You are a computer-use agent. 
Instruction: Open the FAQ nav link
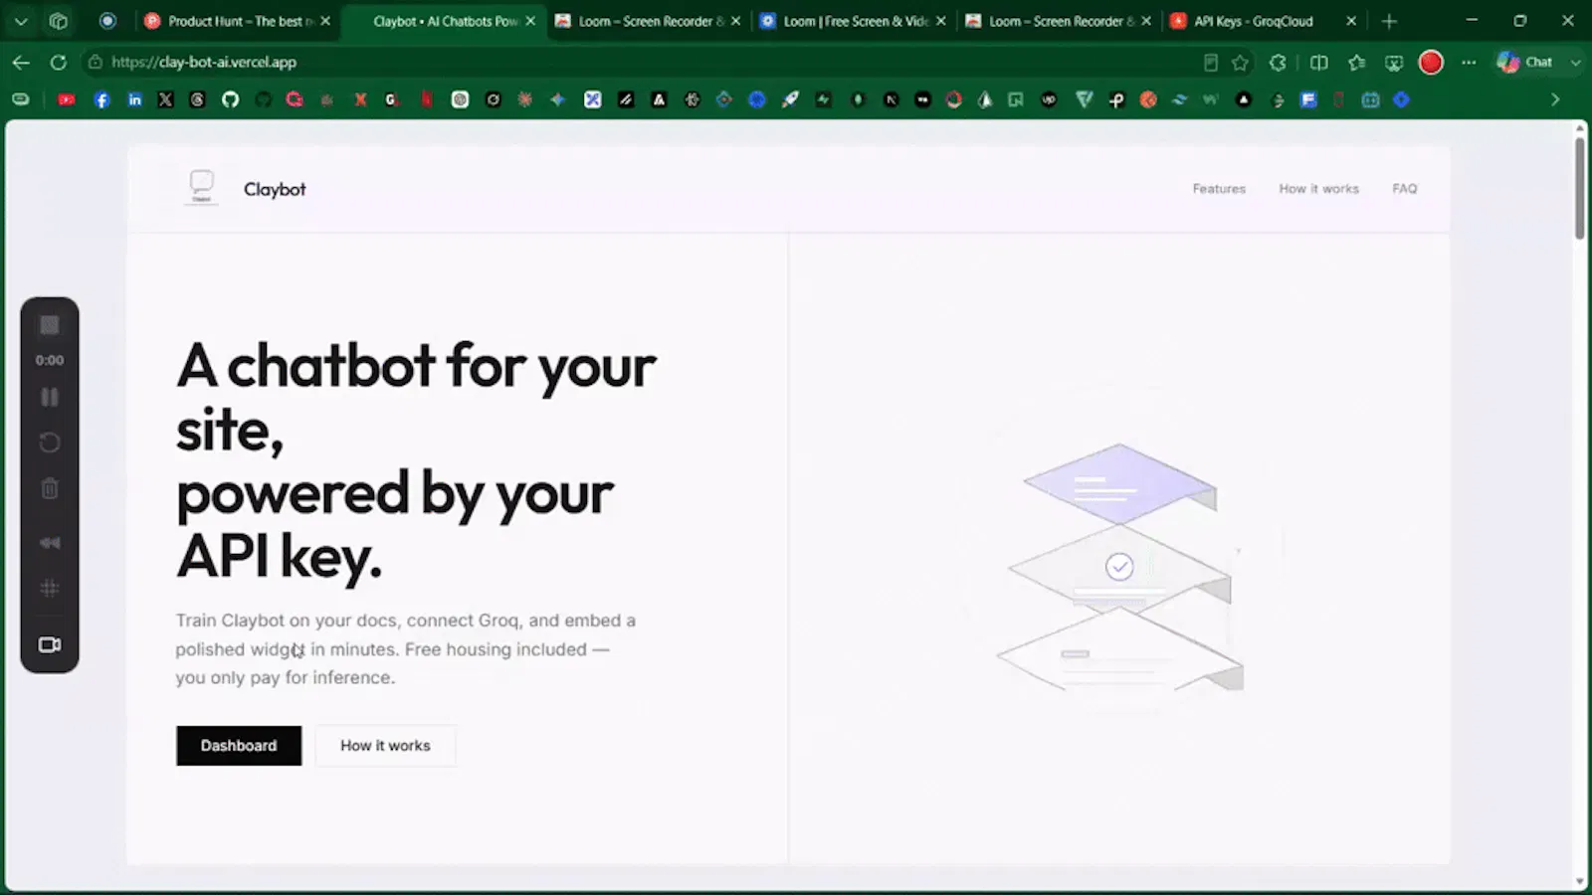[x=1404, y=189]
